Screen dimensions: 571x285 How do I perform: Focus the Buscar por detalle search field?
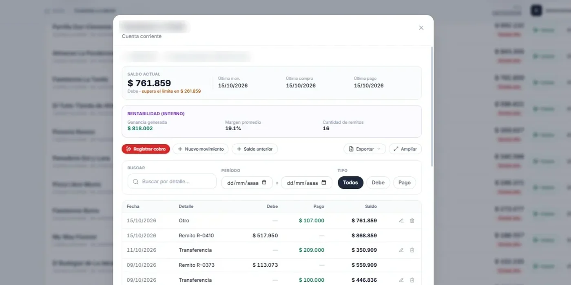[x=172, y=182]
